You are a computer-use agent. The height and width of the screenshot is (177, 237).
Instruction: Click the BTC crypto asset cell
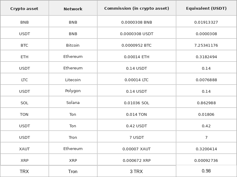click(24, 45)
